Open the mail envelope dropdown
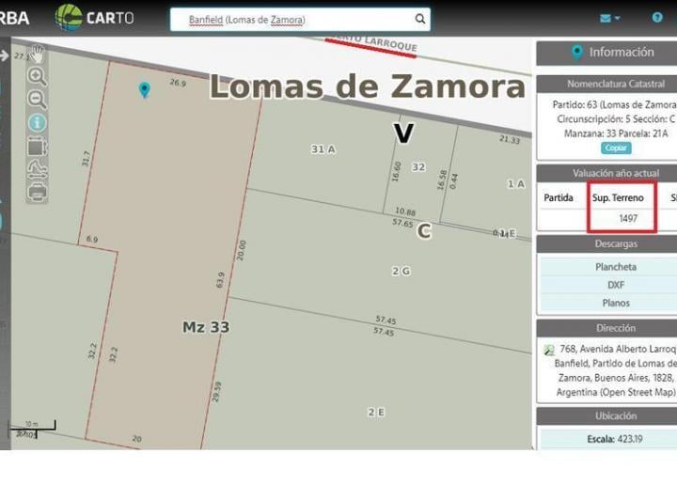 point(609,18)
